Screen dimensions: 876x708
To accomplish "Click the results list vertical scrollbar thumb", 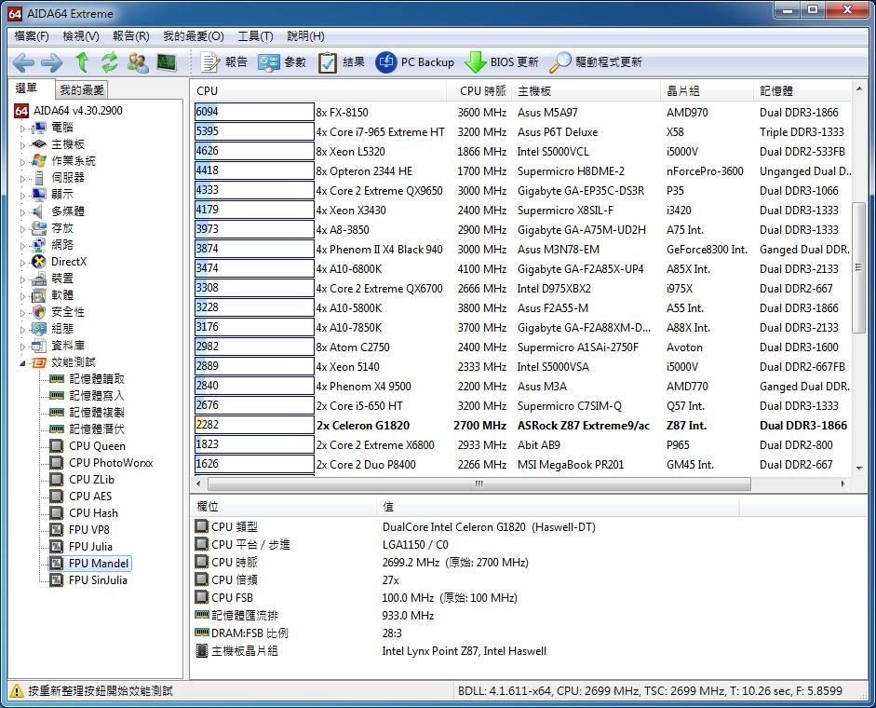I will pos(858,268).
